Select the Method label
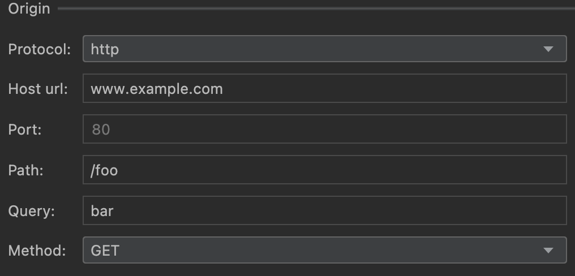The height and width of the screenshot is (276, 575). (x=37, y=250)
